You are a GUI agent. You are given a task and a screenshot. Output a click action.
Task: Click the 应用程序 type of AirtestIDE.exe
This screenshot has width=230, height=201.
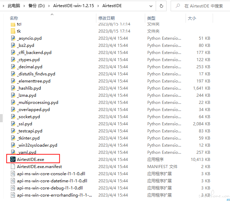point(155,160)
